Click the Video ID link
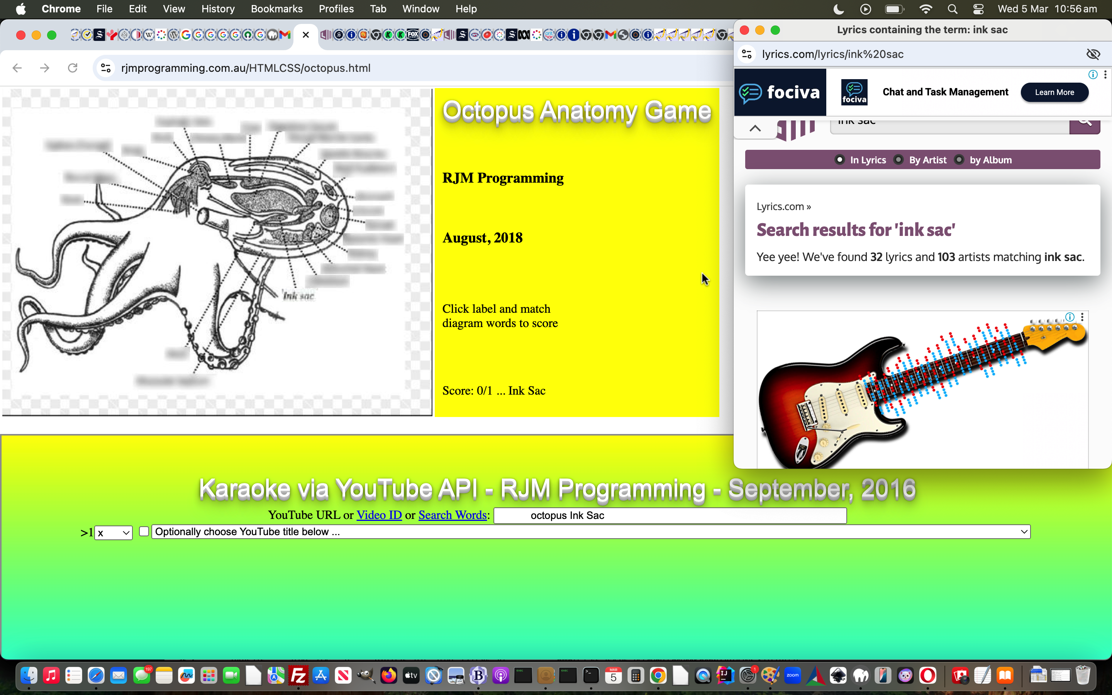Image resolution: width=1112 pixels, height=695 pixels. 379,515
